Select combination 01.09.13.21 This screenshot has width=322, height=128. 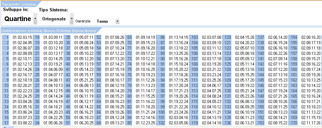(x=115, y=123)
